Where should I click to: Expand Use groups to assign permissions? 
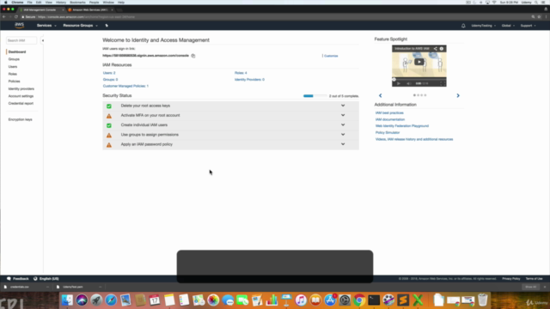pyautogui.click(x=343, y=135)
